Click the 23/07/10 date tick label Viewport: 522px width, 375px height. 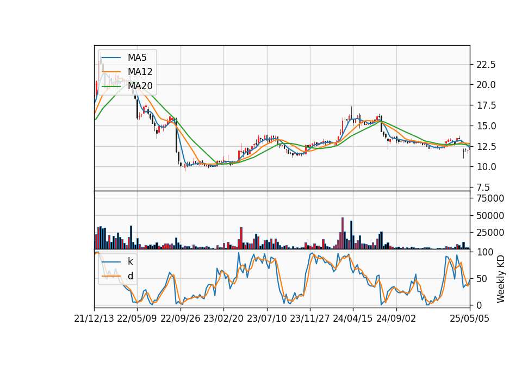[266, 318]
